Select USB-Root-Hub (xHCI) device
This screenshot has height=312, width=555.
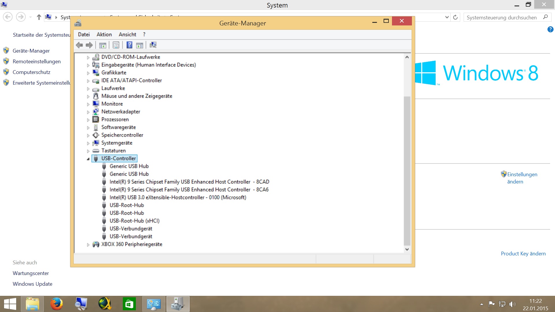coord(134,221)
